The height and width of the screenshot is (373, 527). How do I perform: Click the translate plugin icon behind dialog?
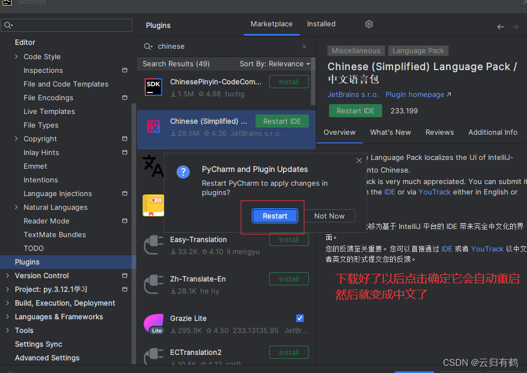coord(153,166)
